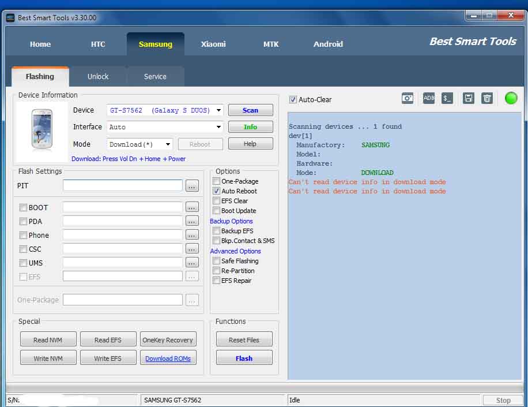Enable EFS Clear option

[217, 201]
